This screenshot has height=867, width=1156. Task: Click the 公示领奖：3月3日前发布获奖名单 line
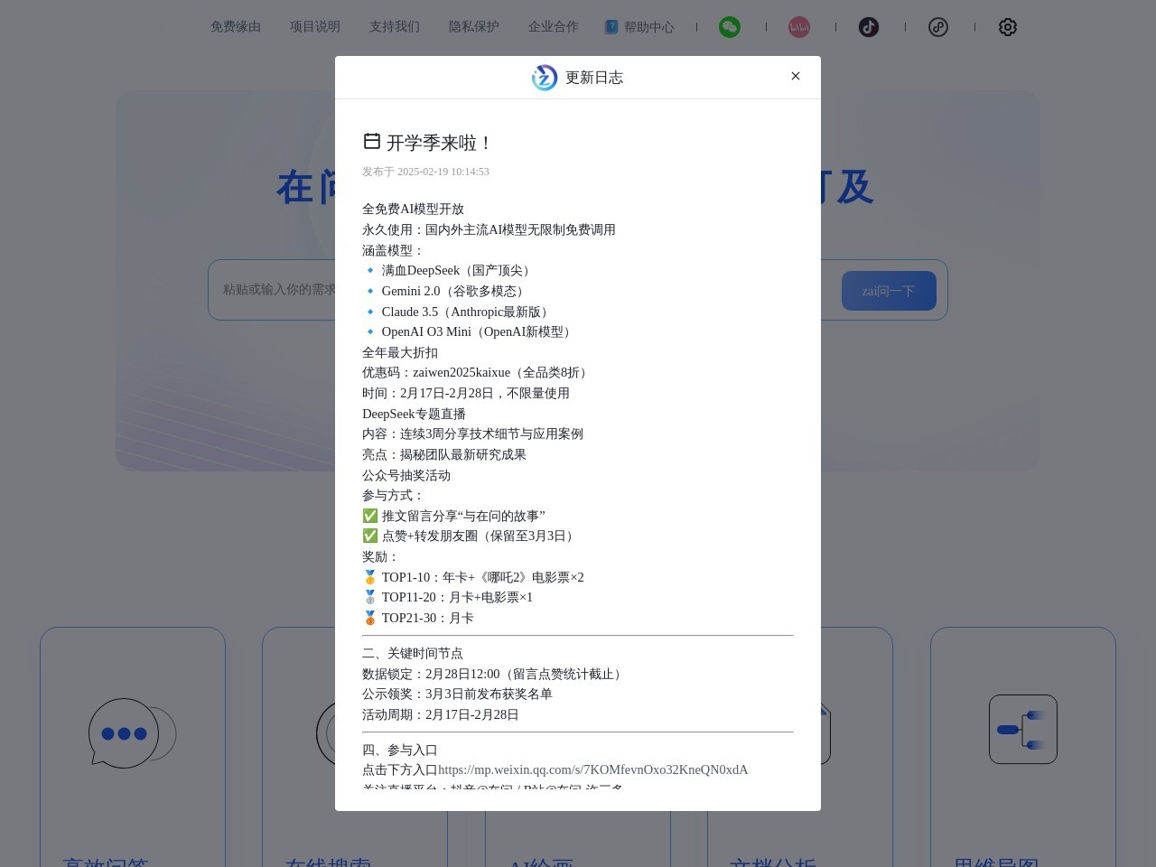tap(457, 694)
